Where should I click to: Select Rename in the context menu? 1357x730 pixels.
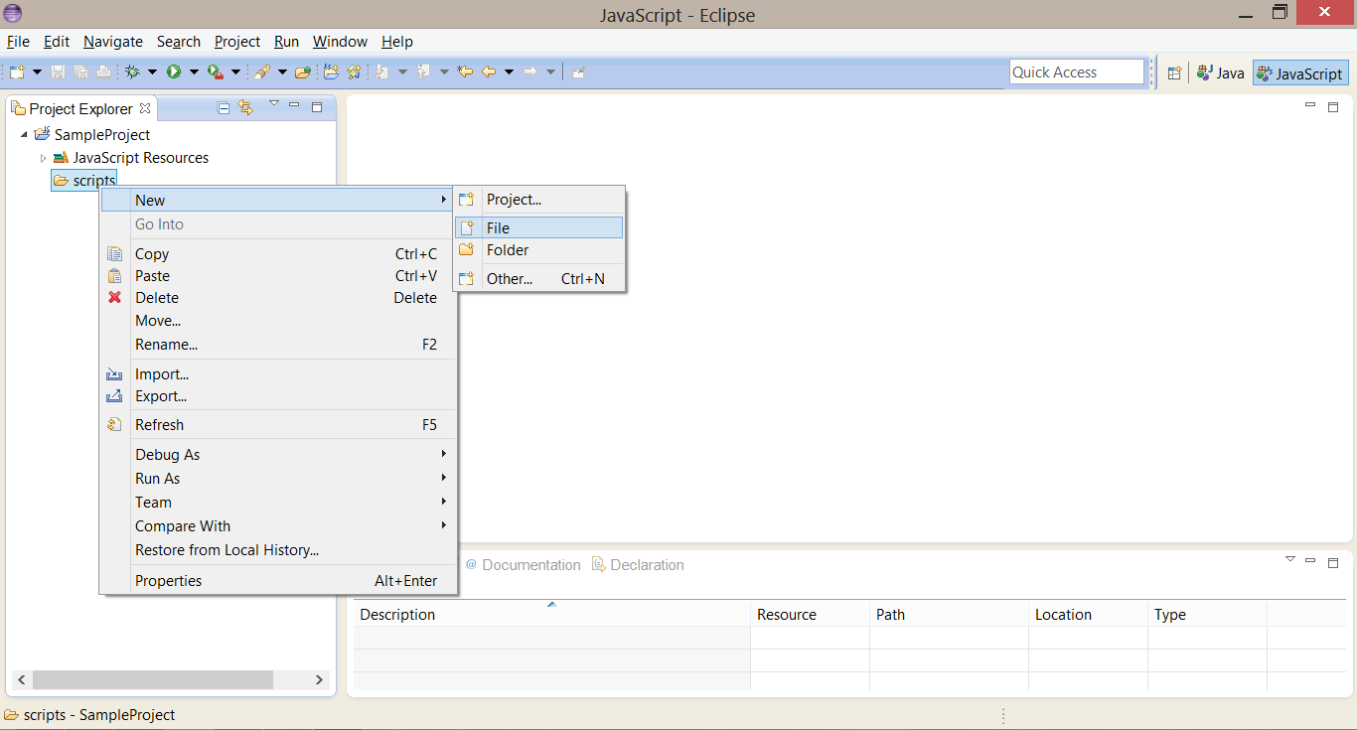pos(166,344)
